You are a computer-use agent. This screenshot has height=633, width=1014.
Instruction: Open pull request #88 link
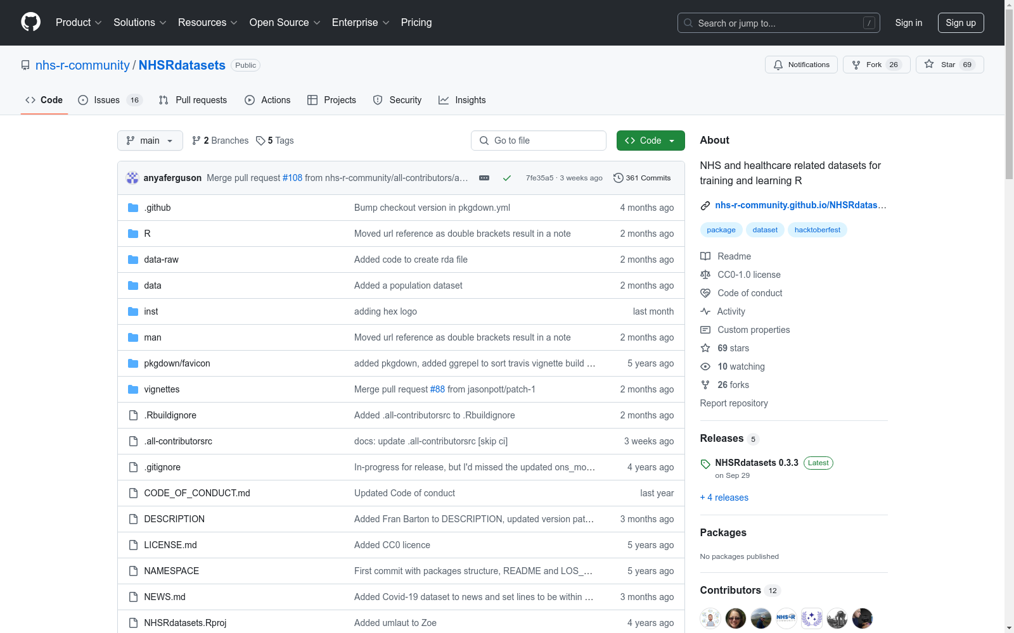click(437, 389)
